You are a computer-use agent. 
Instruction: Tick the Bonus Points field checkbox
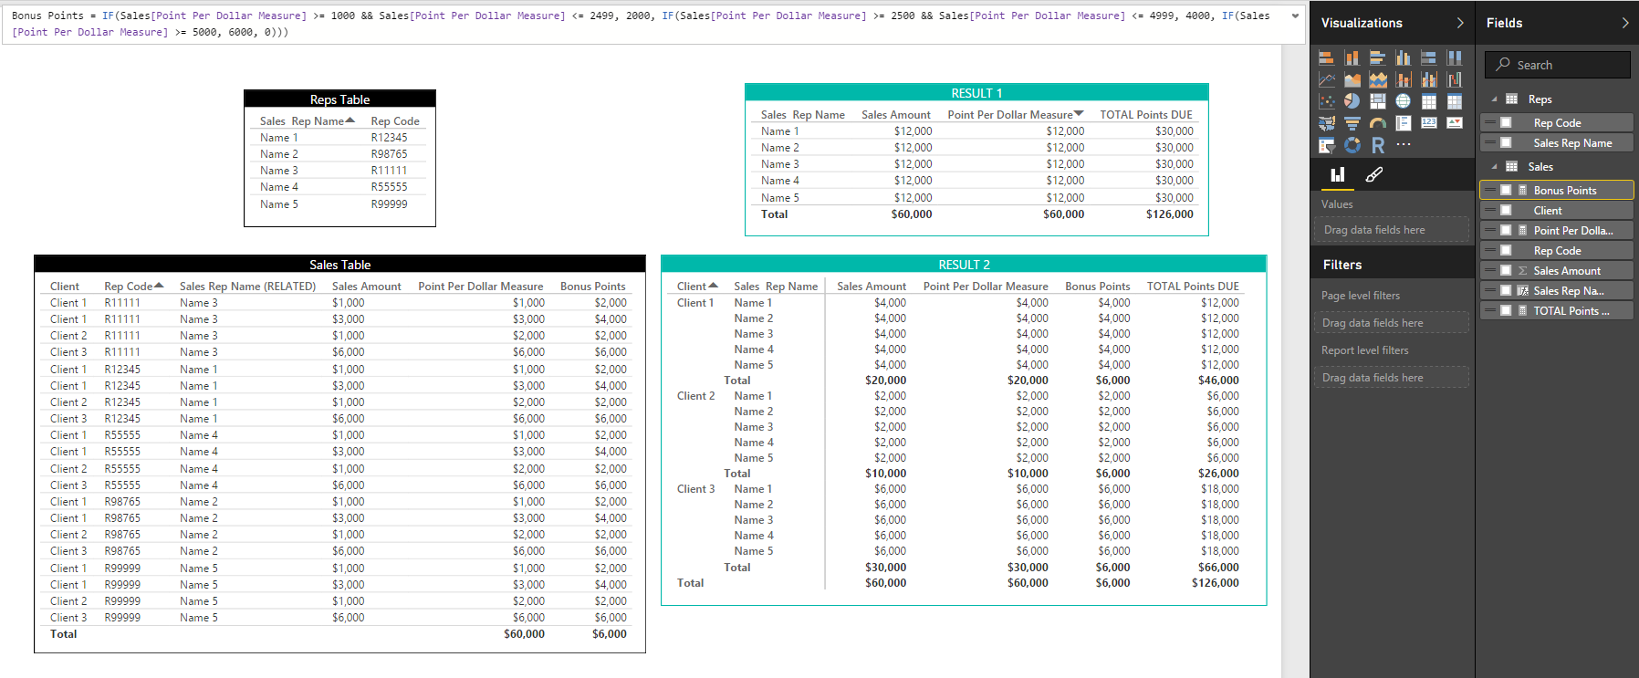tap(1506, 190)
